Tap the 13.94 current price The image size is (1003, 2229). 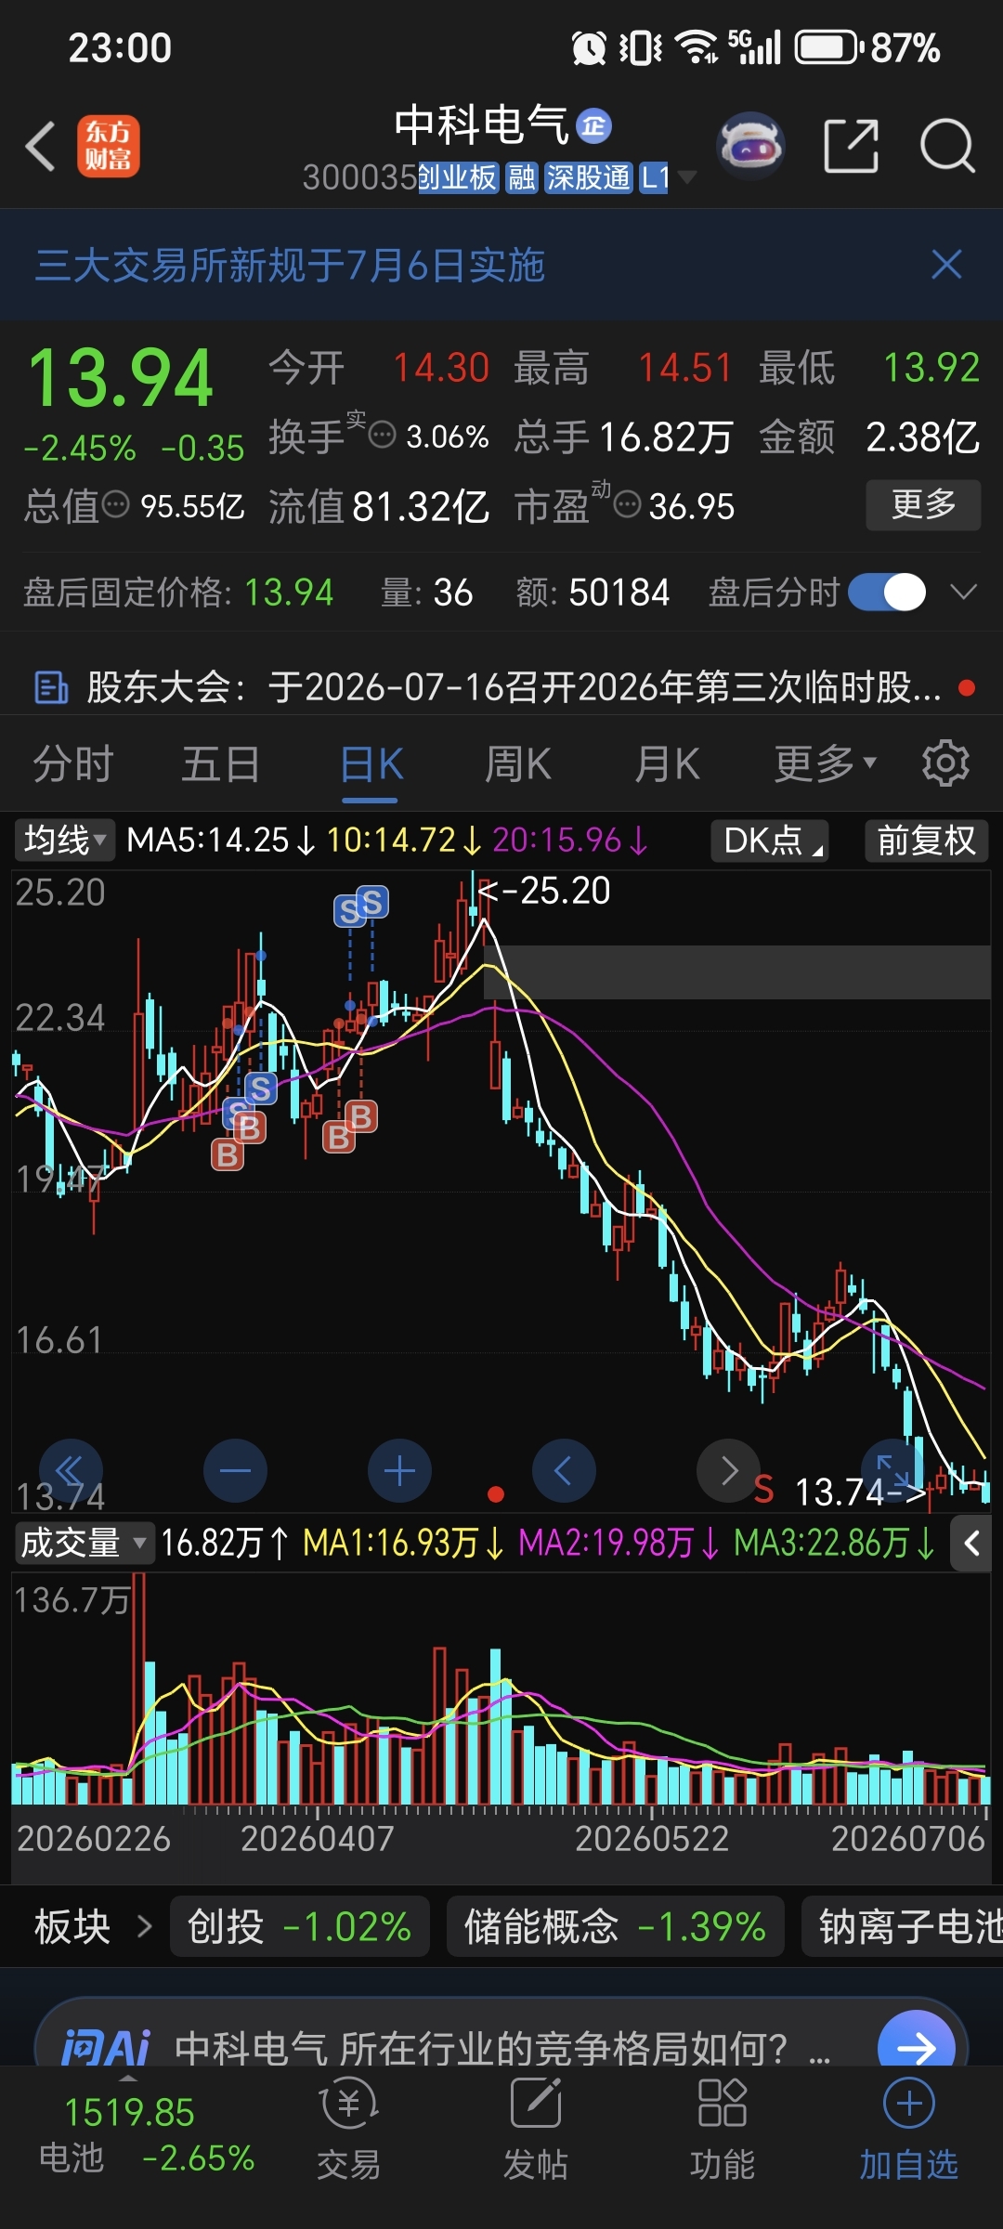[121, 378]
